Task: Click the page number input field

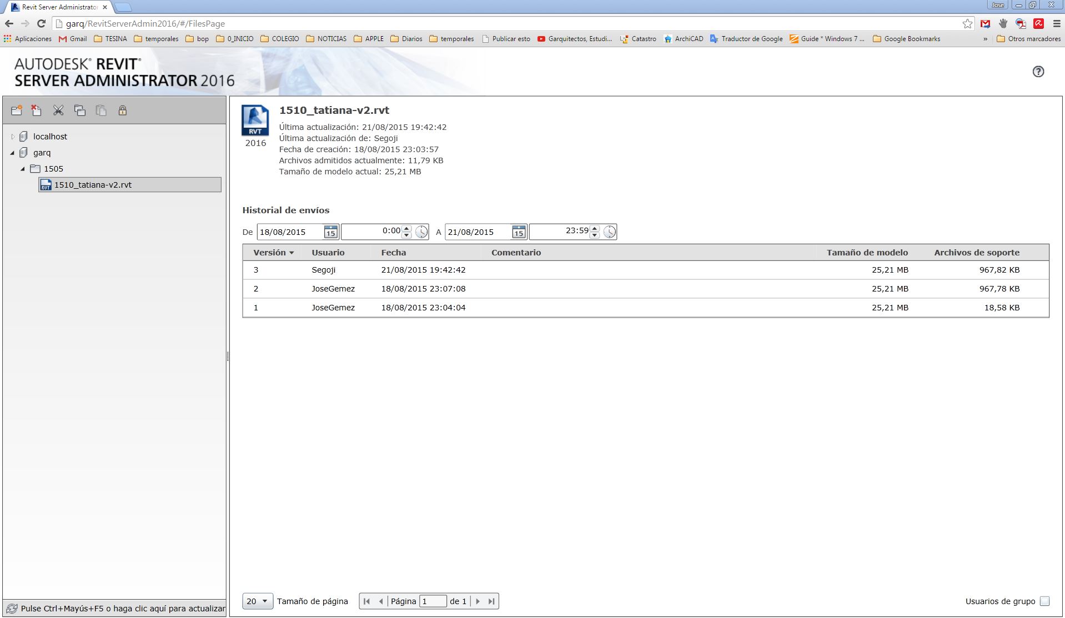Action: (433, 601)
